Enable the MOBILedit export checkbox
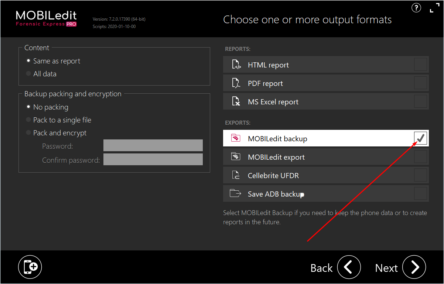The width and height of the screenshot is (444, 284). coord(420,157)
